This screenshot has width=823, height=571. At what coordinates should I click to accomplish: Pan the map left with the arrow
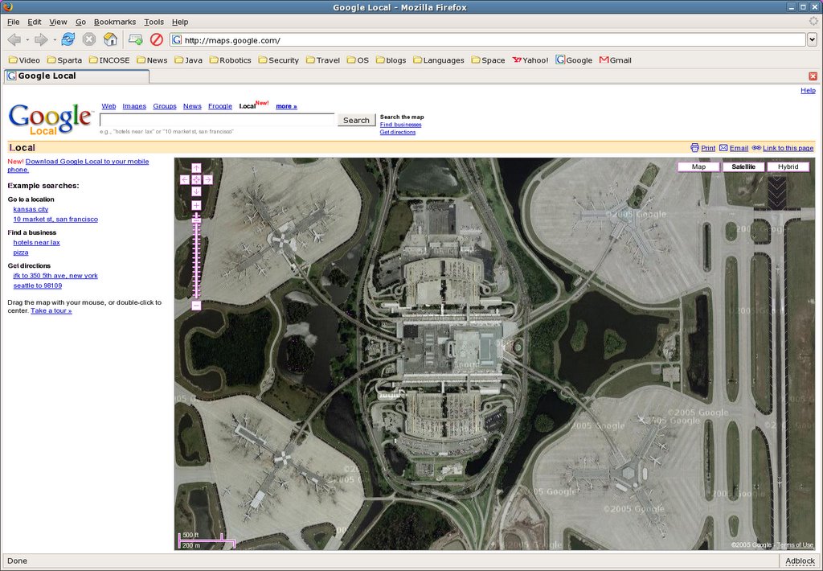[x=185, y=179]
